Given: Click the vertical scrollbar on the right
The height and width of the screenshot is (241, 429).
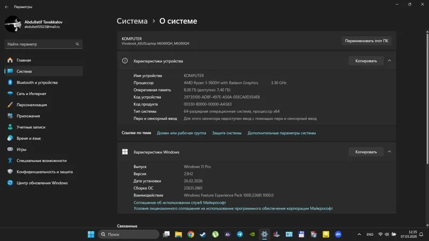Looking at the screenshot, I should pyautogui.click(x=427, y=99).
